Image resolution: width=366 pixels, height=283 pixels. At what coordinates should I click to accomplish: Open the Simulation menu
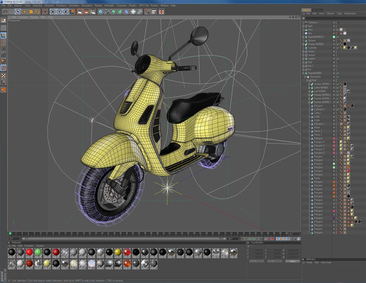point(87,5)
